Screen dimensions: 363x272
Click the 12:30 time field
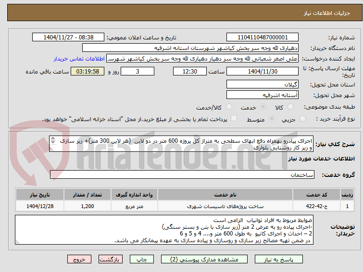[190, 71]
